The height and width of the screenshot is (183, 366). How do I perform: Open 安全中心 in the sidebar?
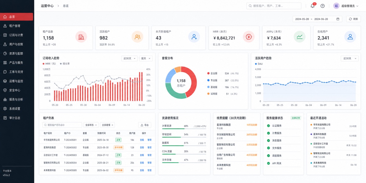(17, 90)
